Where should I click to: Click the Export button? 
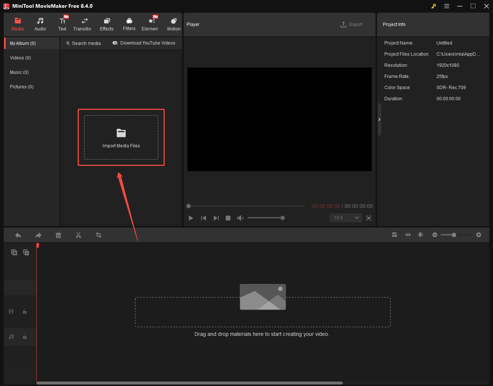pyautogui.click(x=351, y=24)
